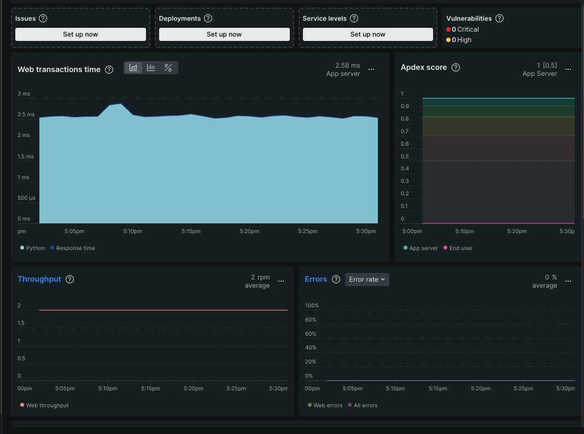Switch Web transactions chart to area view
Screen dimensions: 584x434
pyautogui.click(x=133, y=68)
